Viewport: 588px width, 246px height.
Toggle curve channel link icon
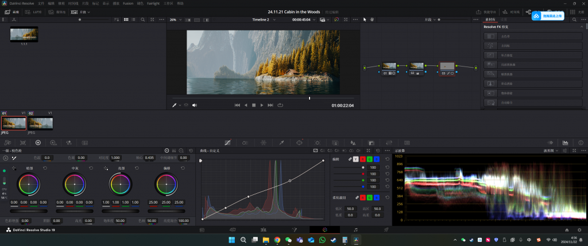350,159
